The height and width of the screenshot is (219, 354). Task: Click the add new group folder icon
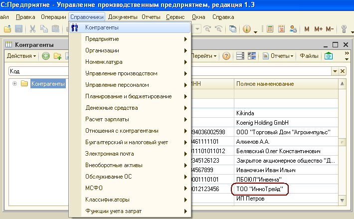point(57,56)
